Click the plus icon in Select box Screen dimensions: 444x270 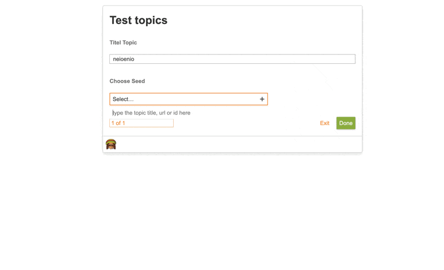point(261,99)
